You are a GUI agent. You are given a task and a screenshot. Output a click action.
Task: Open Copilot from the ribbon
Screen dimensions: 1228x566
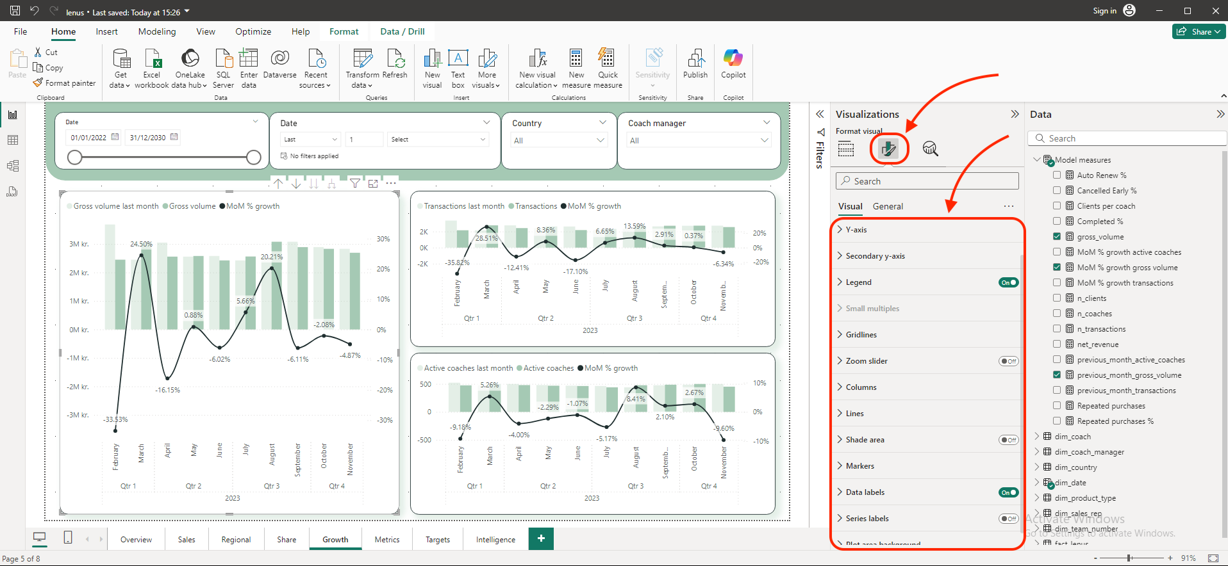point(733,64)
